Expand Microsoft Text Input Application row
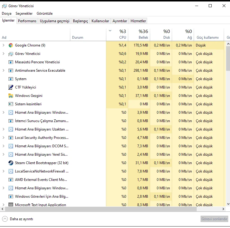This screenshot has height=228, width=230. coord(4,205)
